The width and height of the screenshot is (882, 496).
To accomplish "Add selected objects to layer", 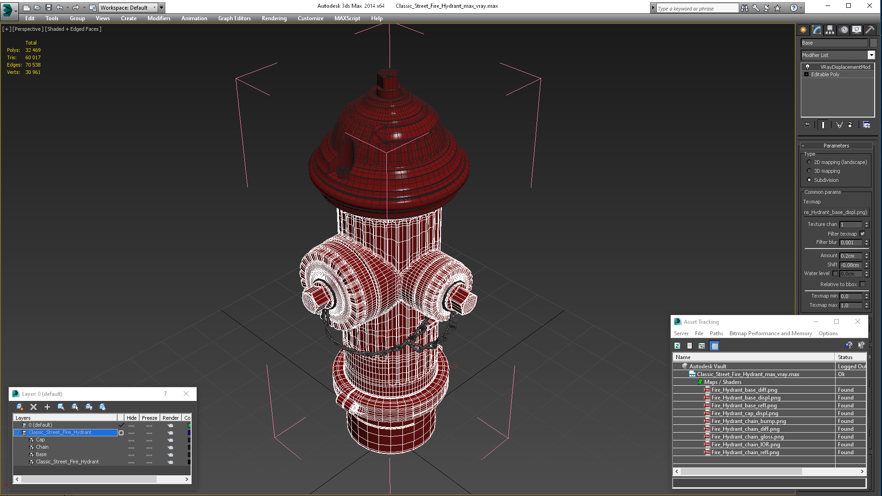I will 47,407.
